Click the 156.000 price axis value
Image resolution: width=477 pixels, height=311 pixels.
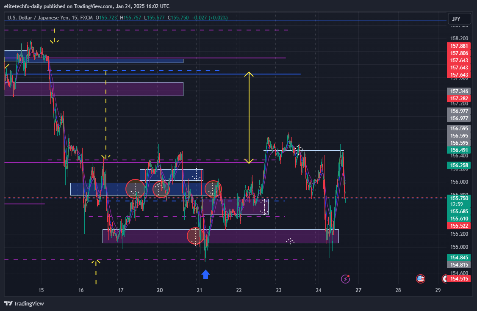click(459, 182)
